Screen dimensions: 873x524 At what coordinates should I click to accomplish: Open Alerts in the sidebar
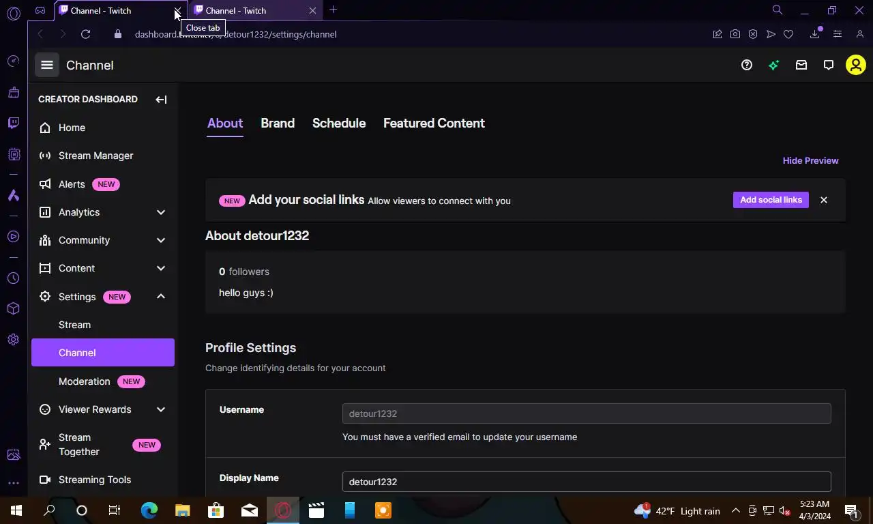point(103,184)
